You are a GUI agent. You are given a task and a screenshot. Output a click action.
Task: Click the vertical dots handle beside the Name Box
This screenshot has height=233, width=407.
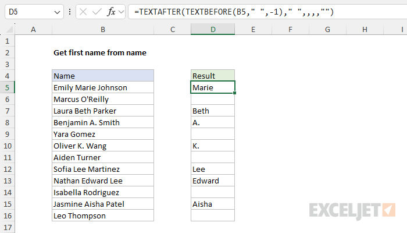[70, 12]
